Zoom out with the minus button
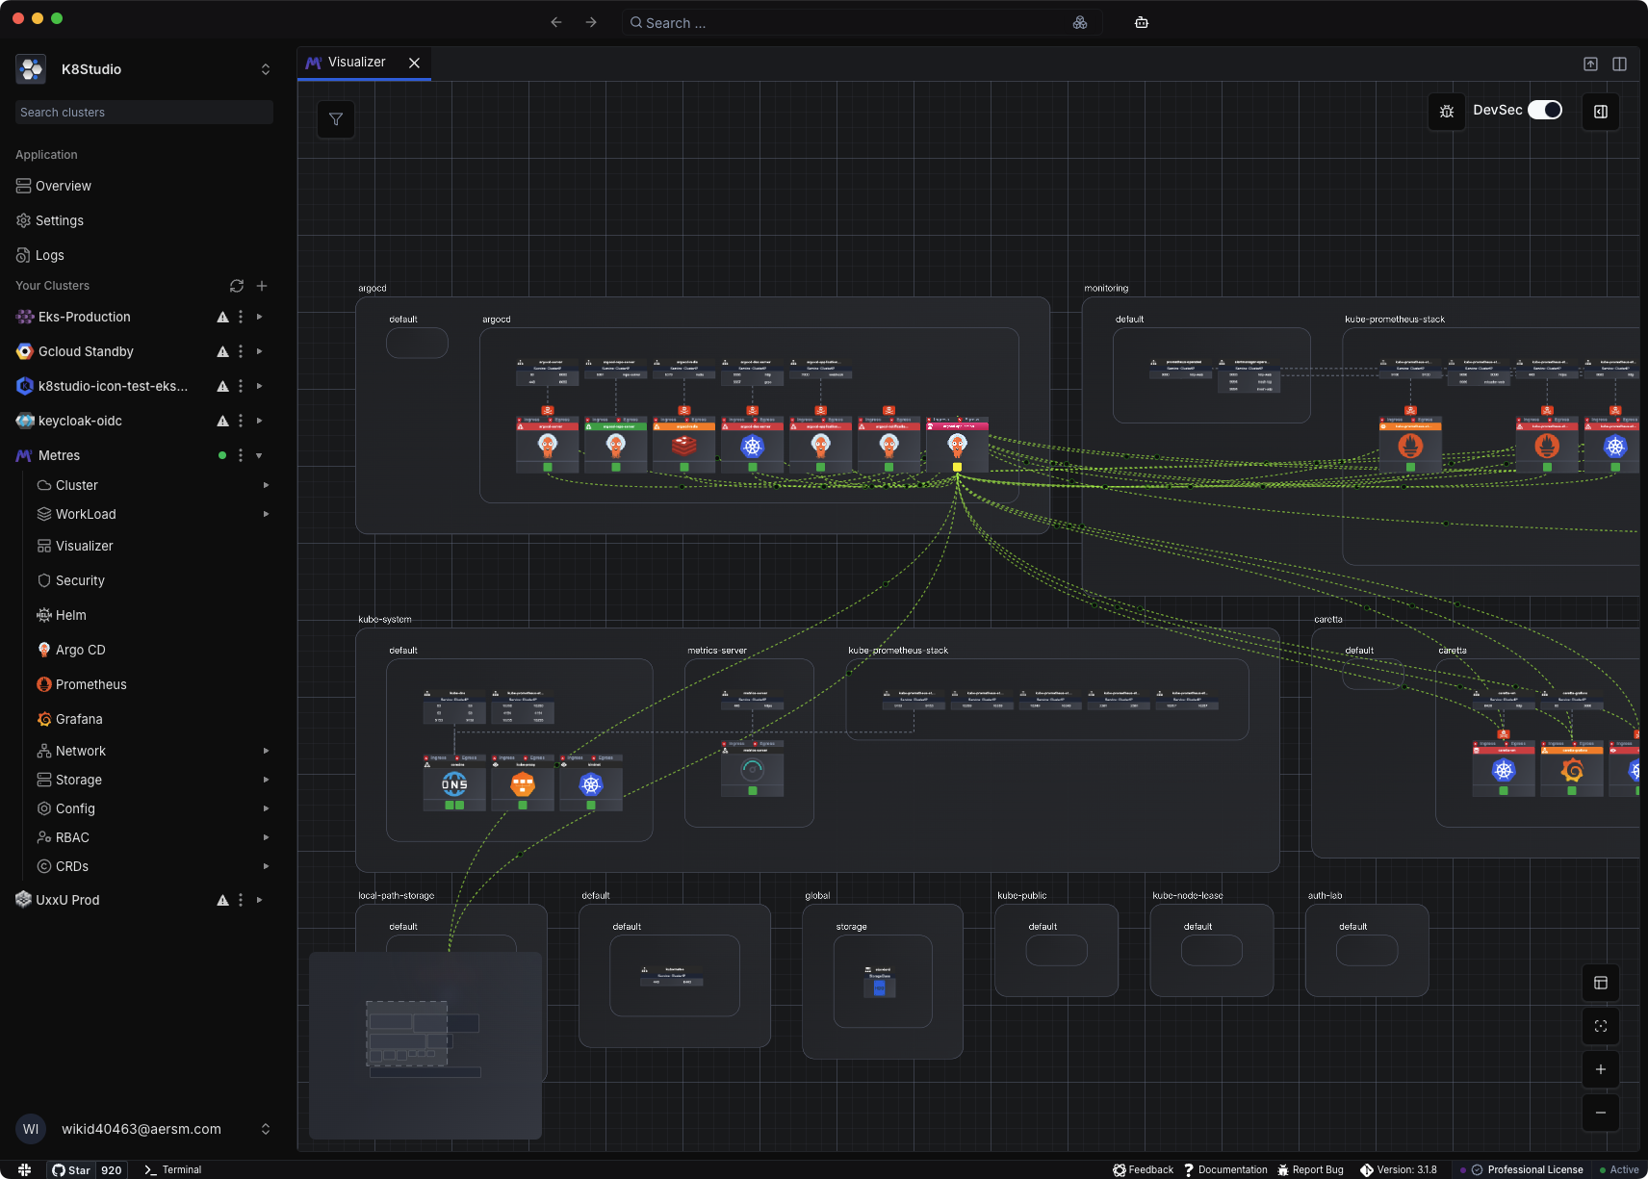This screenshot has height=1179, width=1648. pos(1601,1113)
